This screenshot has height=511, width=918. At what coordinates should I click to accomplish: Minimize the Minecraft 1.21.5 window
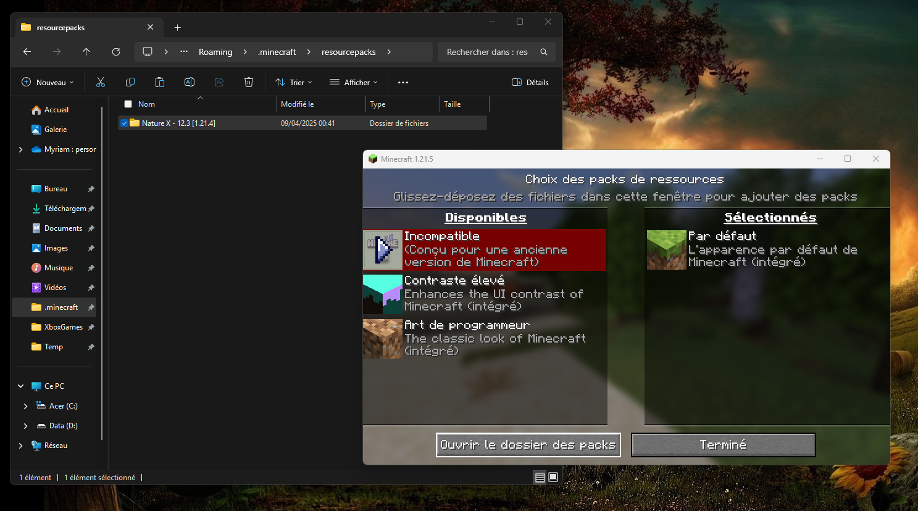click(x=820, y=159)
